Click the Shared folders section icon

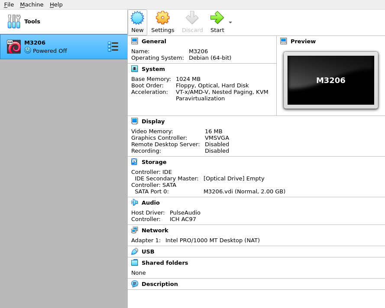(x=135, y=263)
